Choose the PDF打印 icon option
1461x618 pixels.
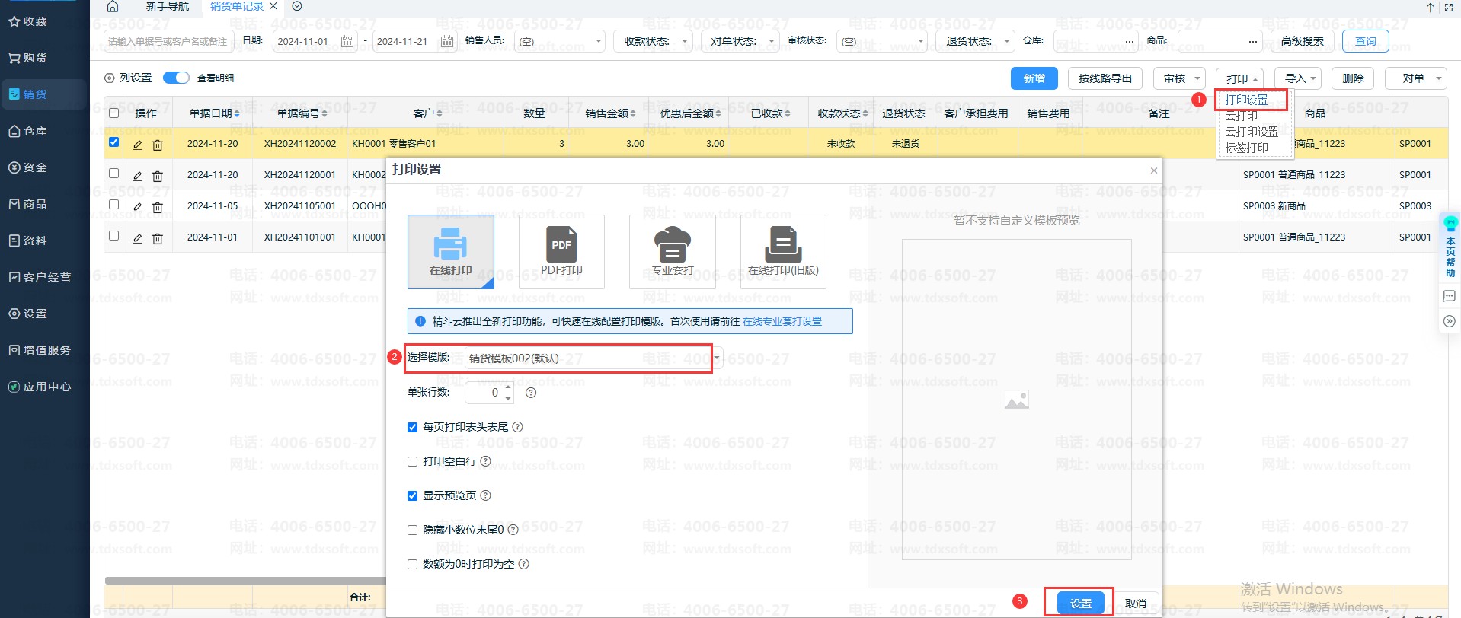[x=561, y=244]
